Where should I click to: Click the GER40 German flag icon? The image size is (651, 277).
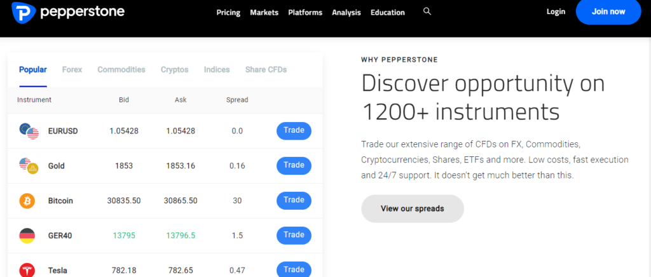(x=27, y=236)
